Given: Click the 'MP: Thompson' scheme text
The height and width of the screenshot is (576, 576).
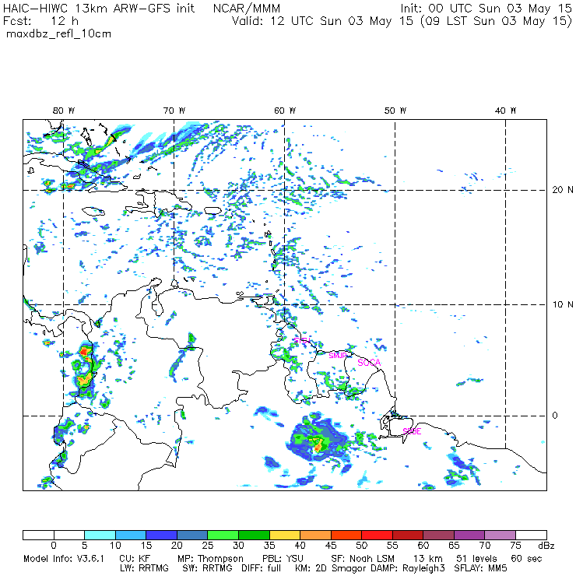Looking at the screenshot, I should 210,559.
